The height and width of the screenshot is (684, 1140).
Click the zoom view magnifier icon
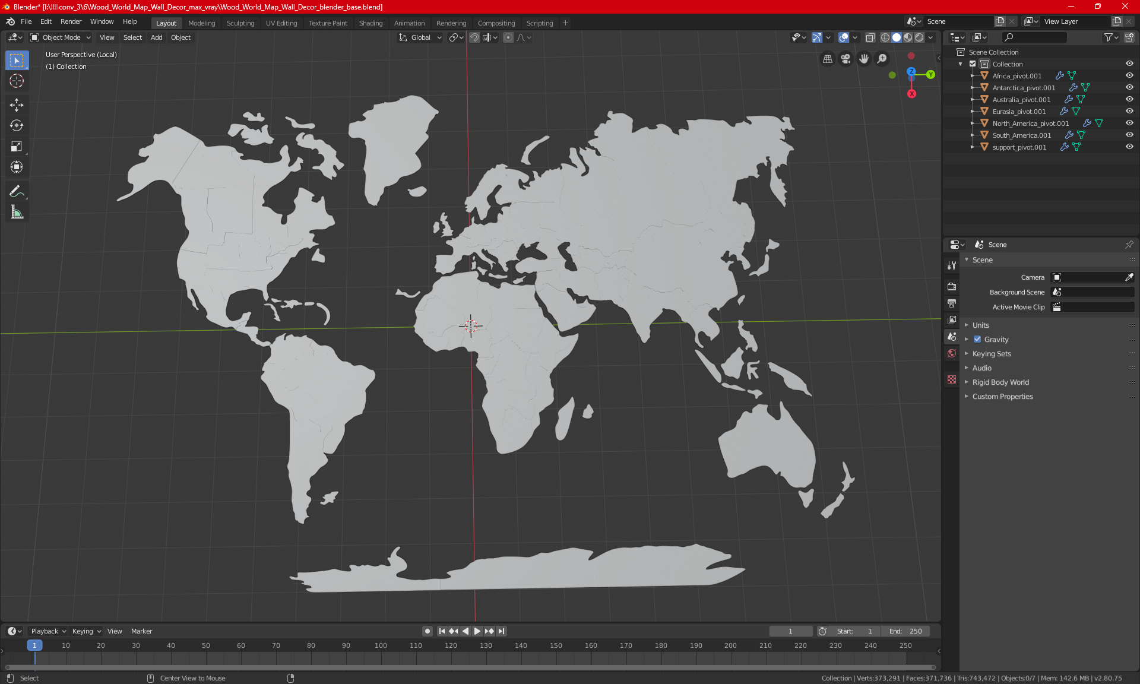[x=882, y=59]
